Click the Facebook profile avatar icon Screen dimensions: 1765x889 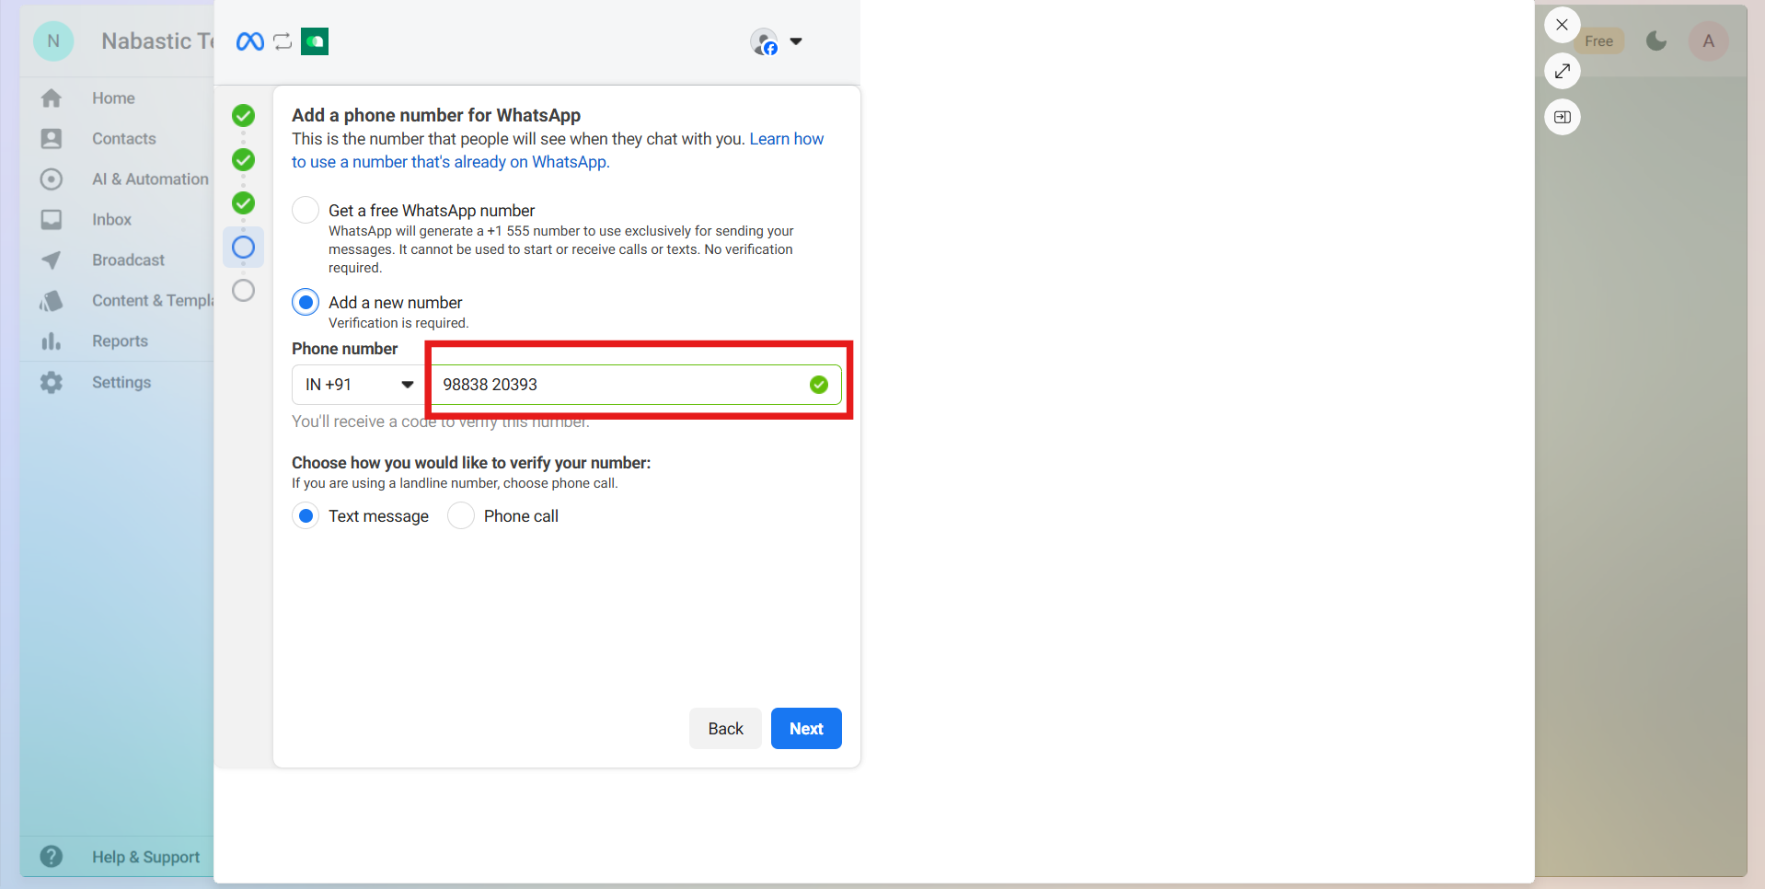(764, 41)
